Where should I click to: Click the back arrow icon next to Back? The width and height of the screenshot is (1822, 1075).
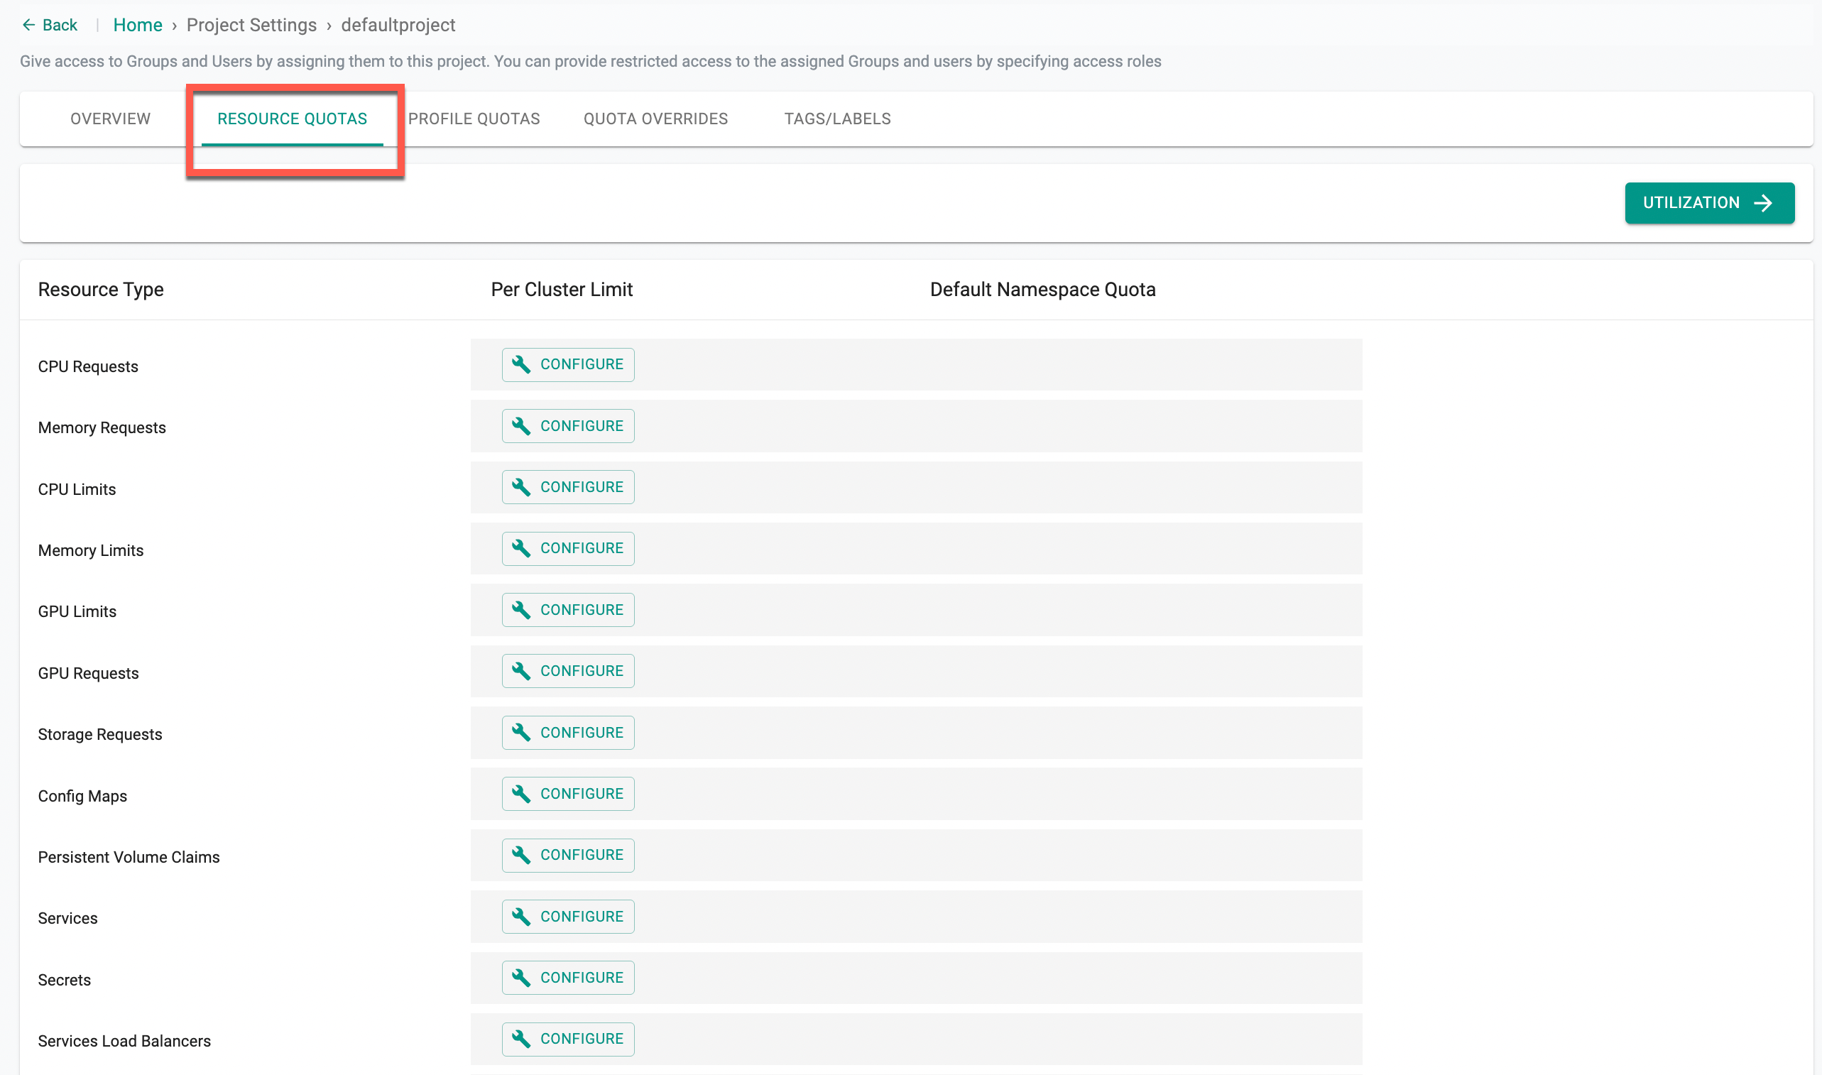pos(29,24)
